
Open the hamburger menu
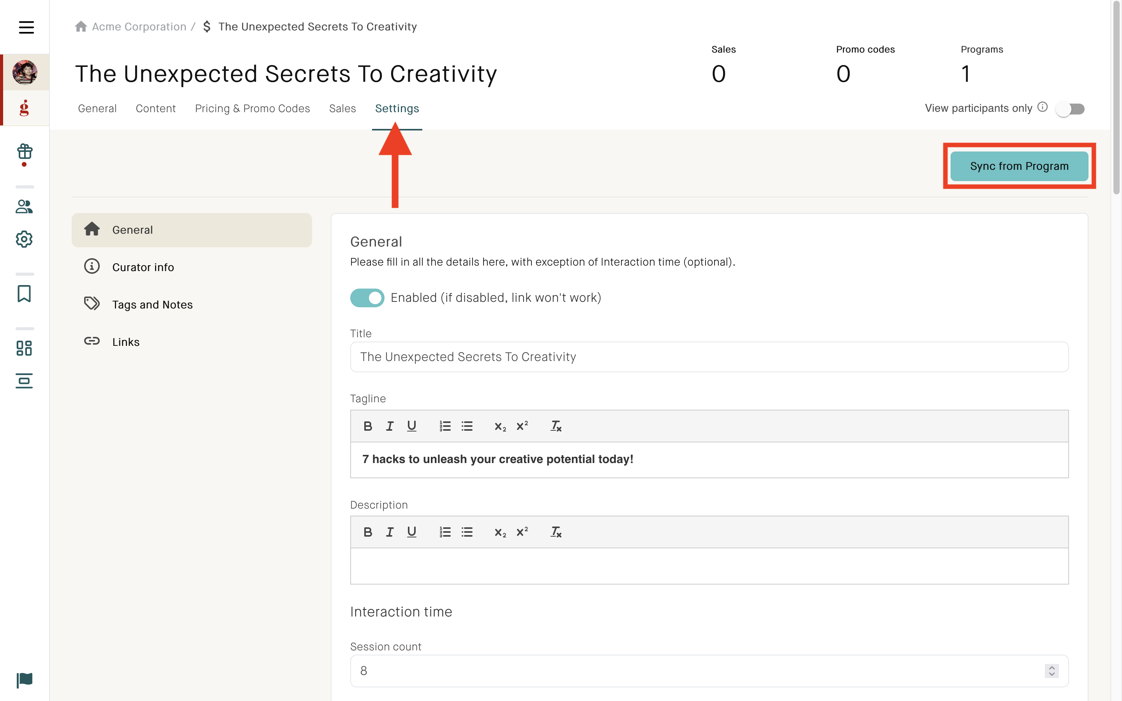point(26,27)
